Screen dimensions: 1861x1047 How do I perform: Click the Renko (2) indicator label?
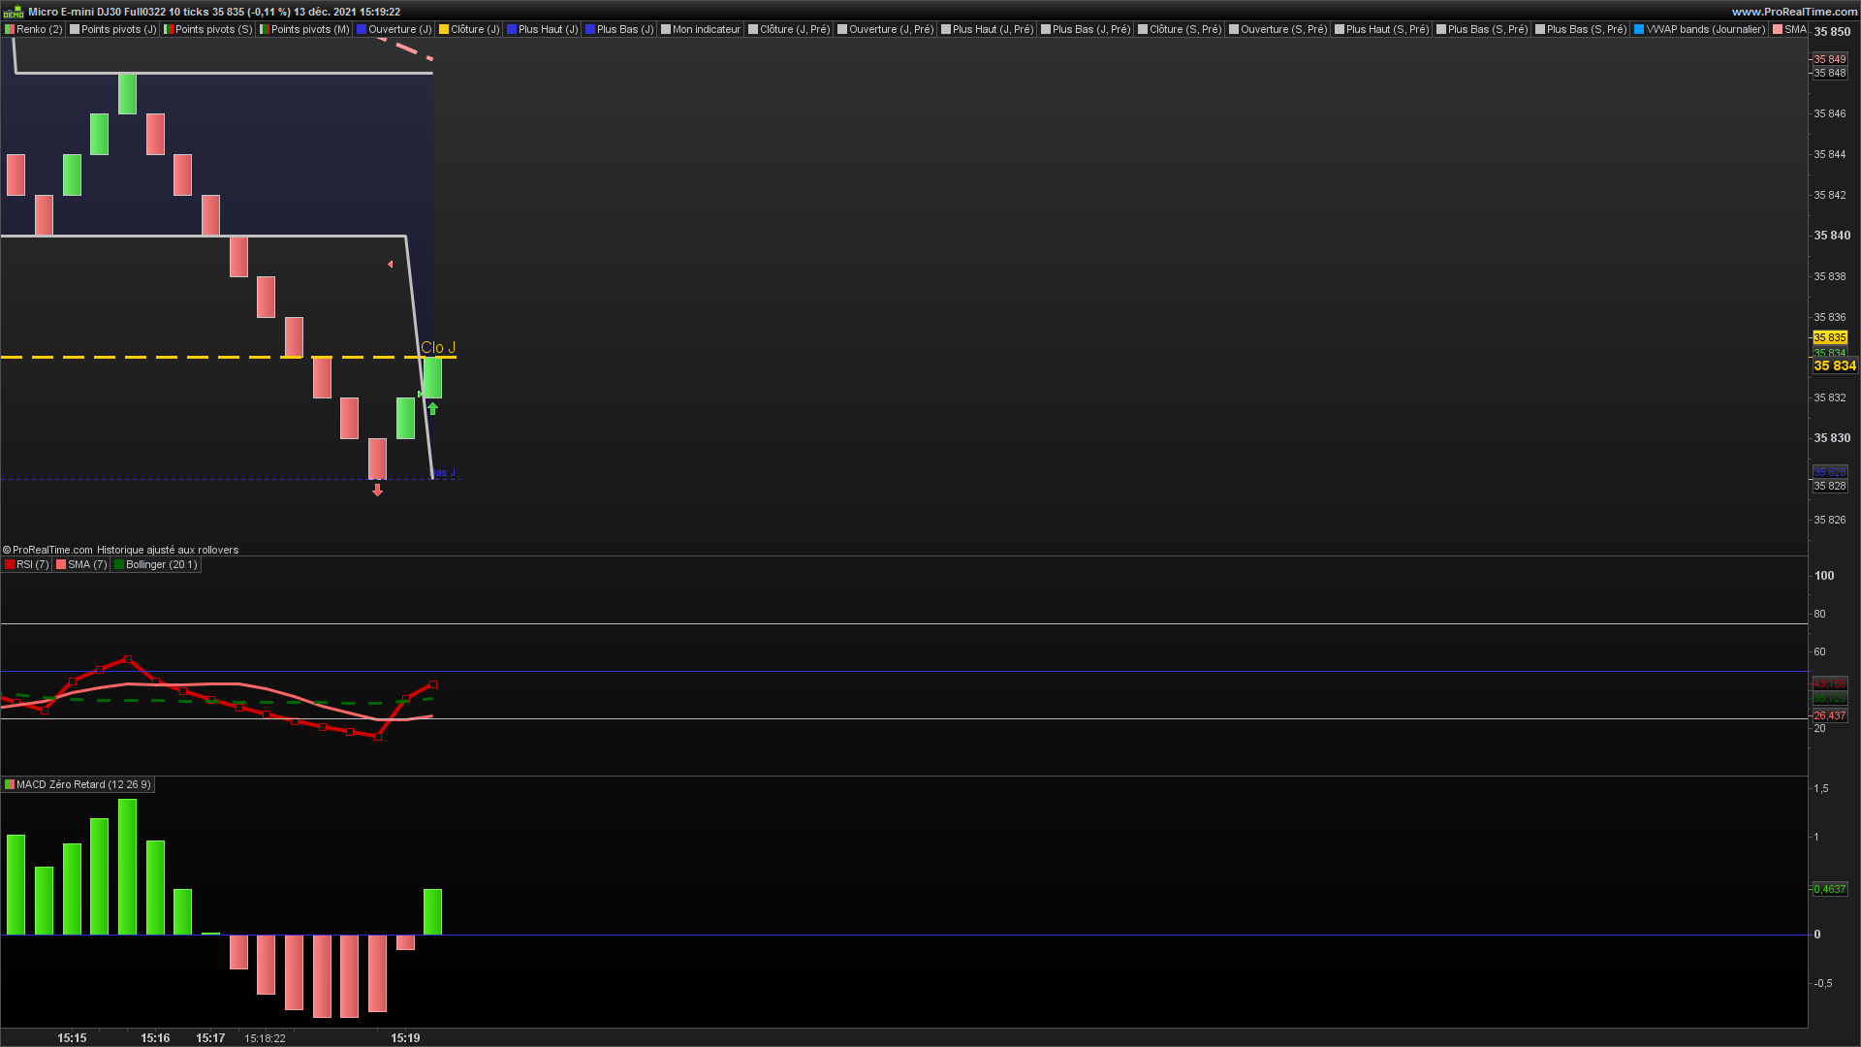[38, 29]
